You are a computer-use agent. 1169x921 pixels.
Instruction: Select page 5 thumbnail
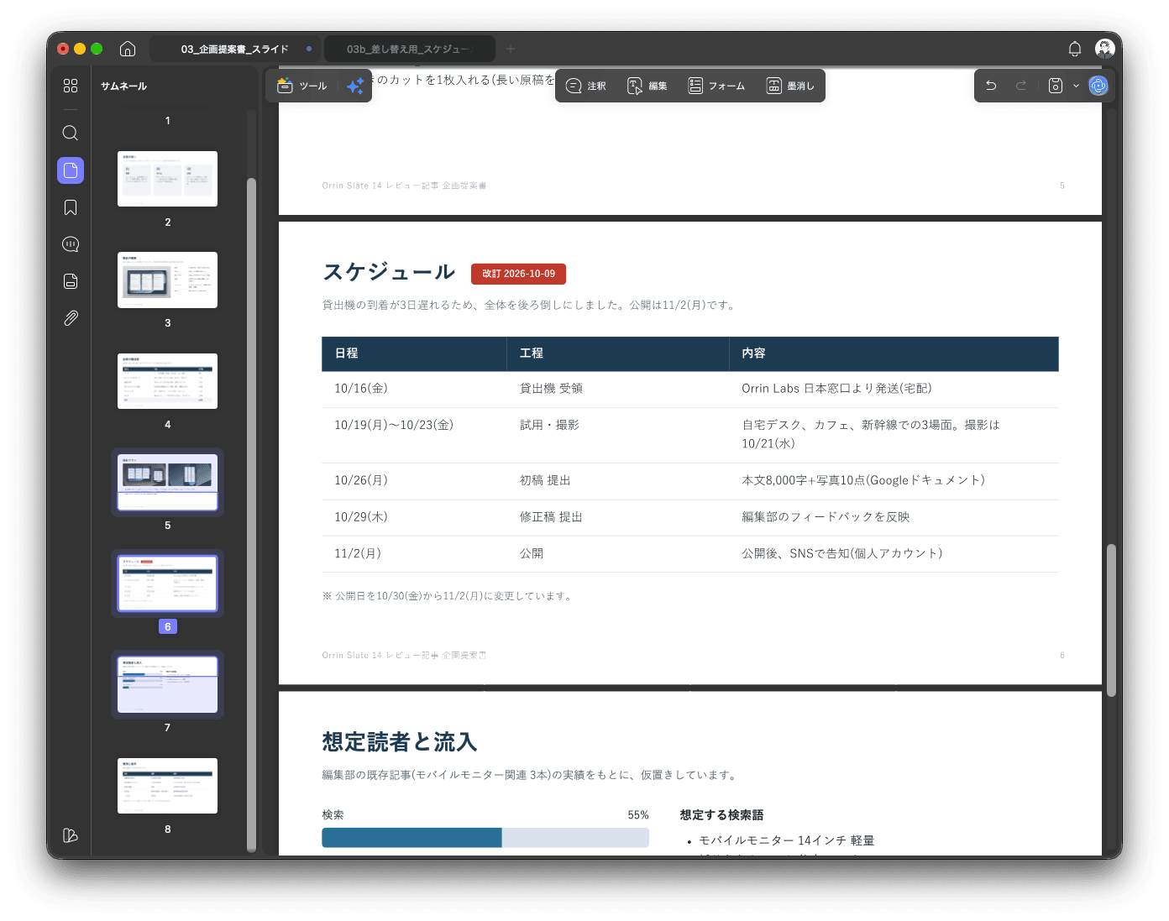tap(167, 482)
